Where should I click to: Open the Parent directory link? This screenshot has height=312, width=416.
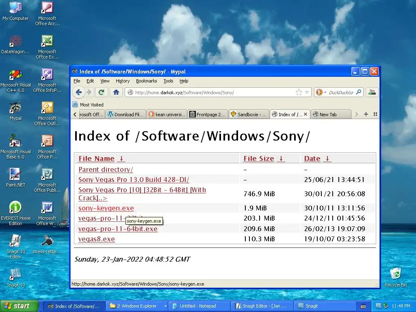[x=106, y=169]
